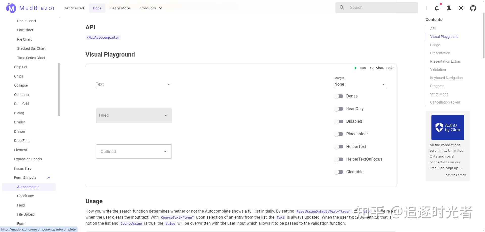Switch to the Docs tab
The image size is (485, 232).
coord(97,8)
